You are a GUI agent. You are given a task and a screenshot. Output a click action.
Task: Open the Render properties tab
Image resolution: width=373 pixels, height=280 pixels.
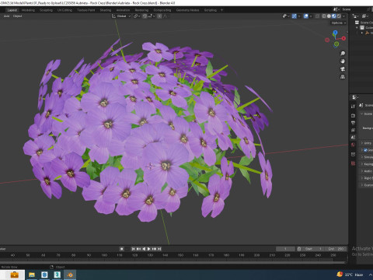point(353,115)
